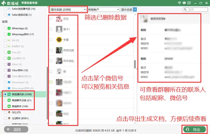Image resolution: width=210 pixels, height=134 pixels.
Task: Click the diamond VIP icon in title bar
Action: point(179,3)
